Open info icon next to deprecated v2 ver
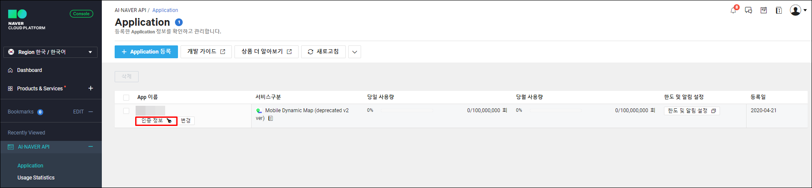 270,118
